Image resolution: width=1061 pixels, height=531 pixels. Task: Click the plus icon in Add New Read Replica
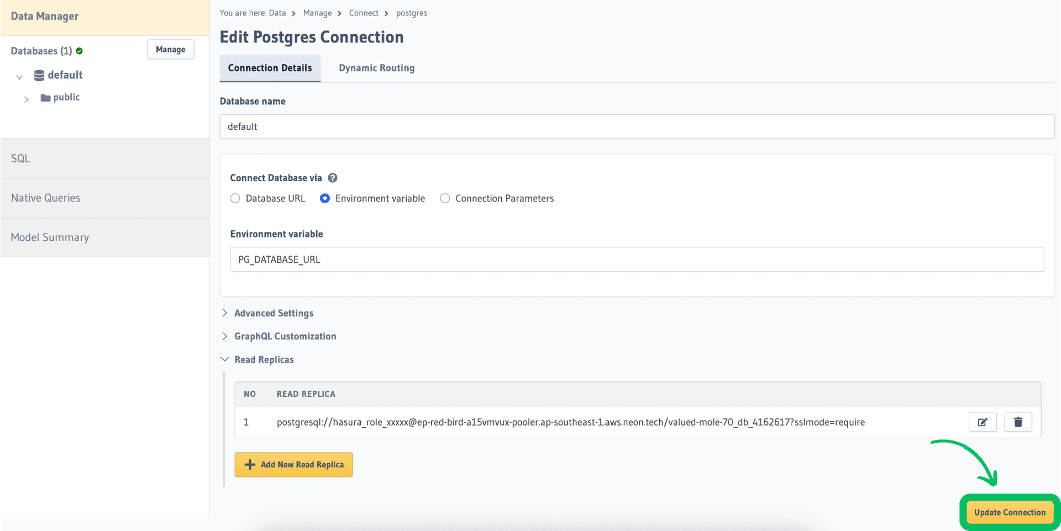point(250,464)
